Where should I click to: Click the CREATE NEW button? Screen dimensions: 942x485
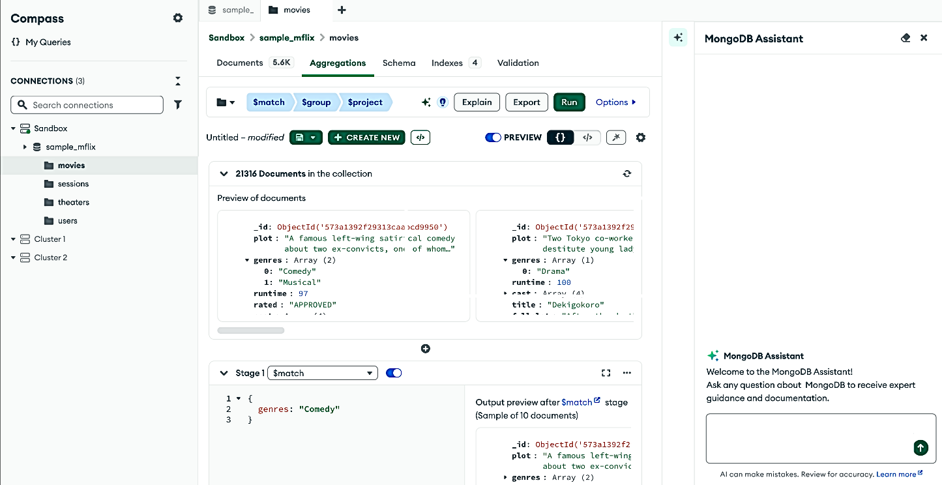366,138
